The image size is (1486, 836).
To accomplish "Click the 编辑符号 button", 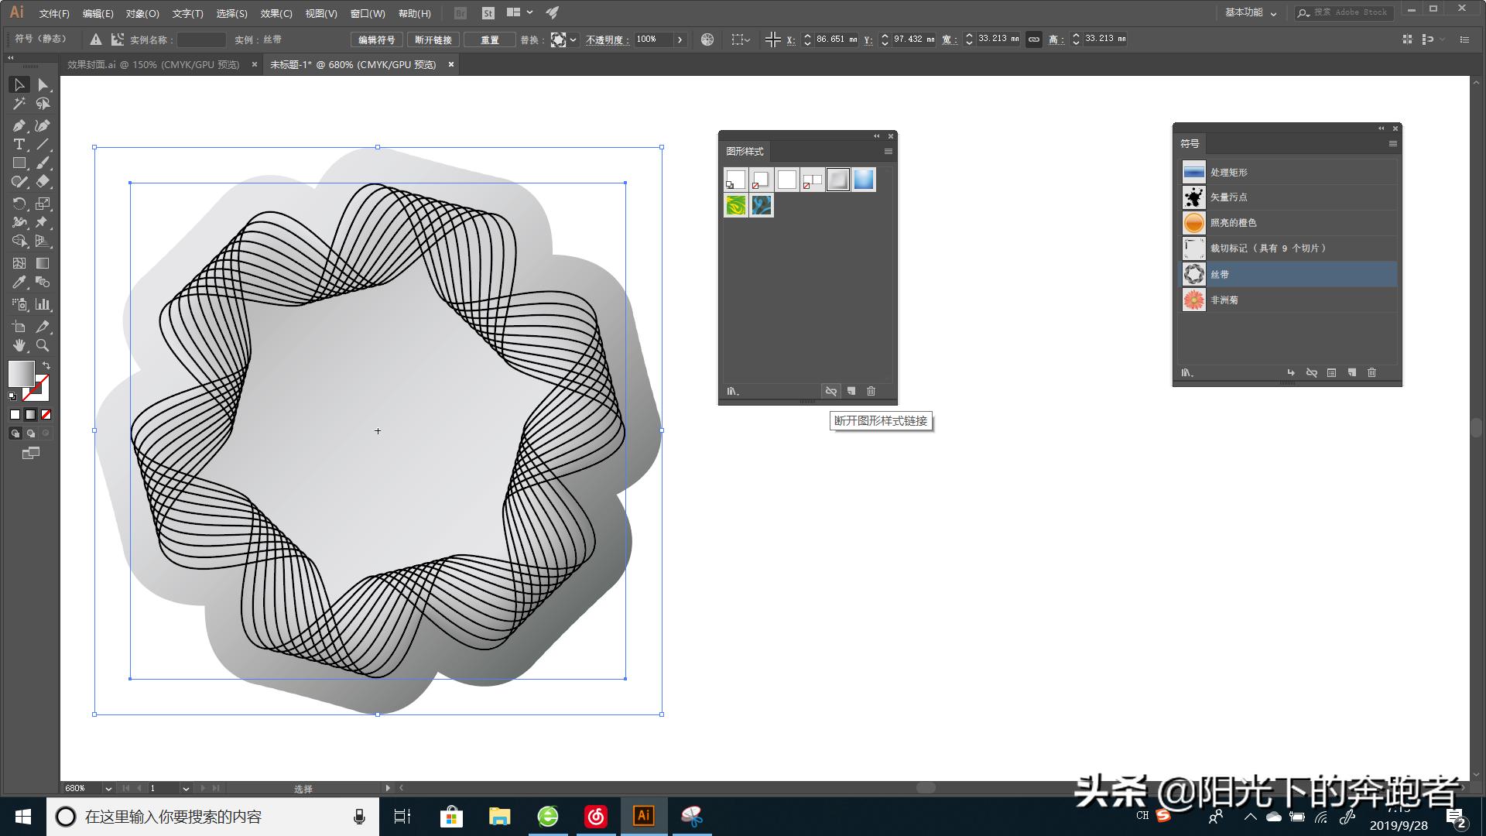I will tap(376, 39).
